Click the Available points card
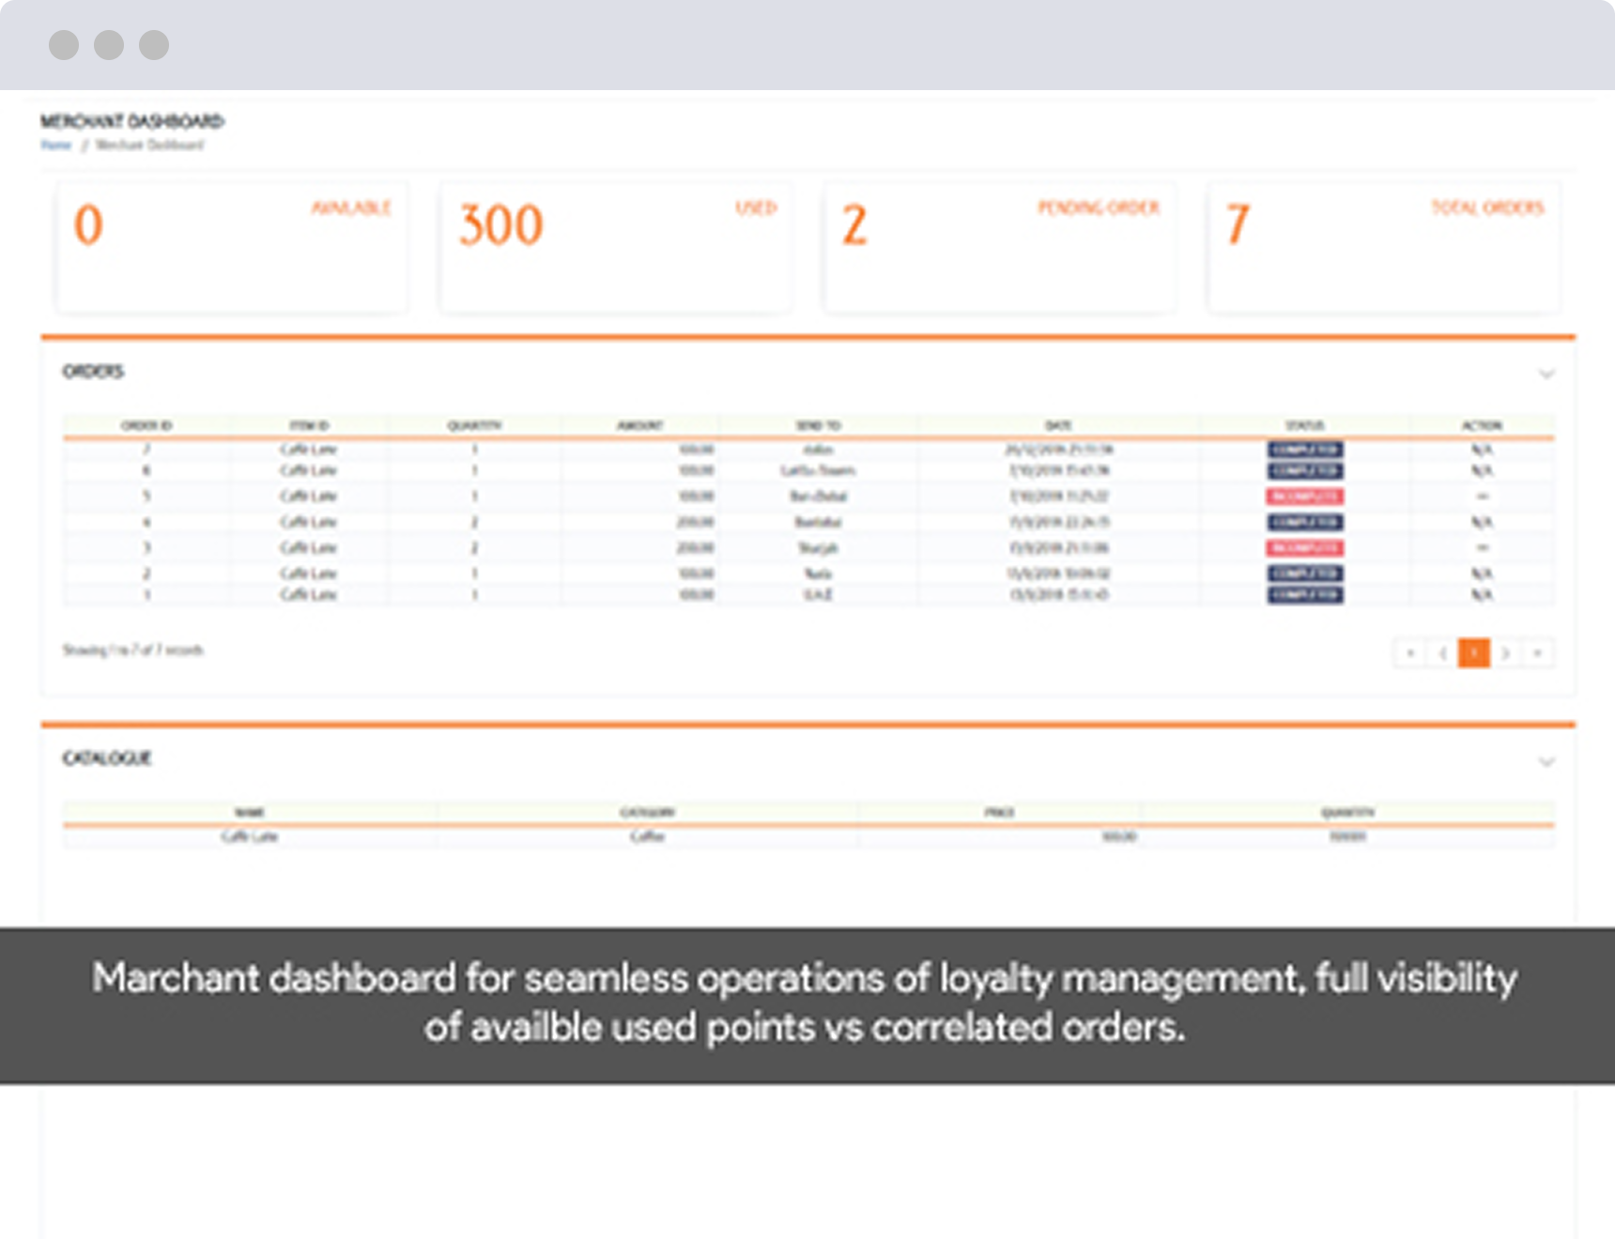The width and height of the screenshot is (1615, 1239). (x=231, y=247)
